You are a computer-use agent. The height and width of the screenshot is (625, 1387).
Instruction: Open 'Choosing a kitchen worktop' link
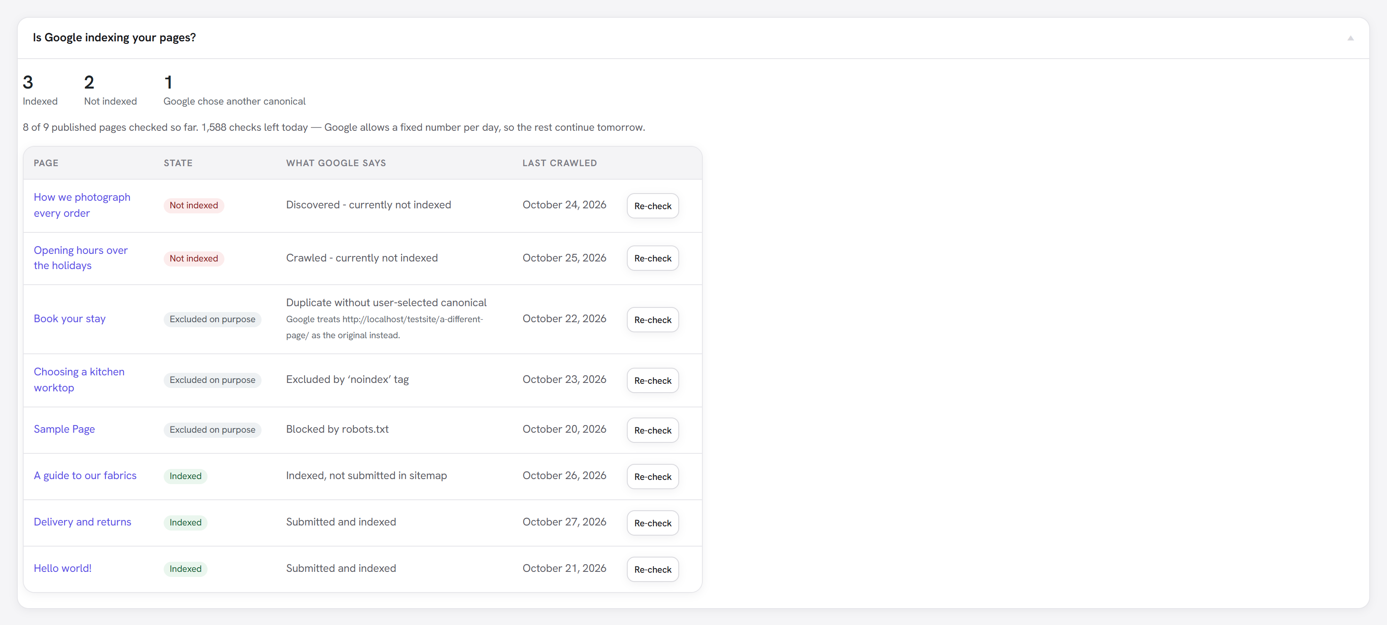(x=79, y=380)
